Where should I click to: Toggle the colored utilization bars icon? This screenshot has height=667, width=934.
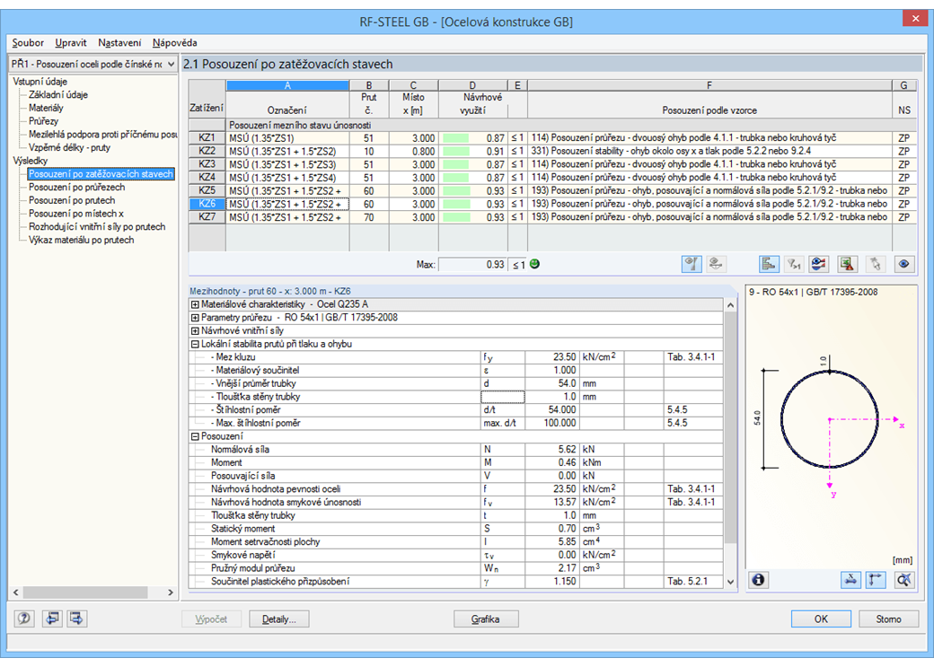(769, 265)
